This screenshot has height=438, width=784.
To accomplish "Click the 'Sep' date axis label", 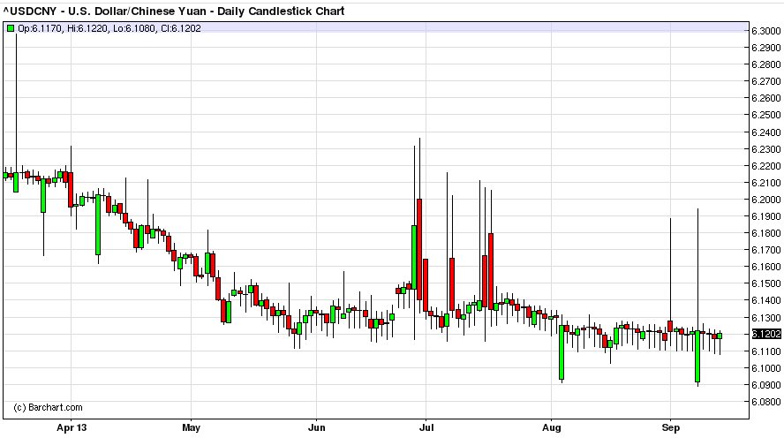I will pyautogui.click(x=670, y=427).
